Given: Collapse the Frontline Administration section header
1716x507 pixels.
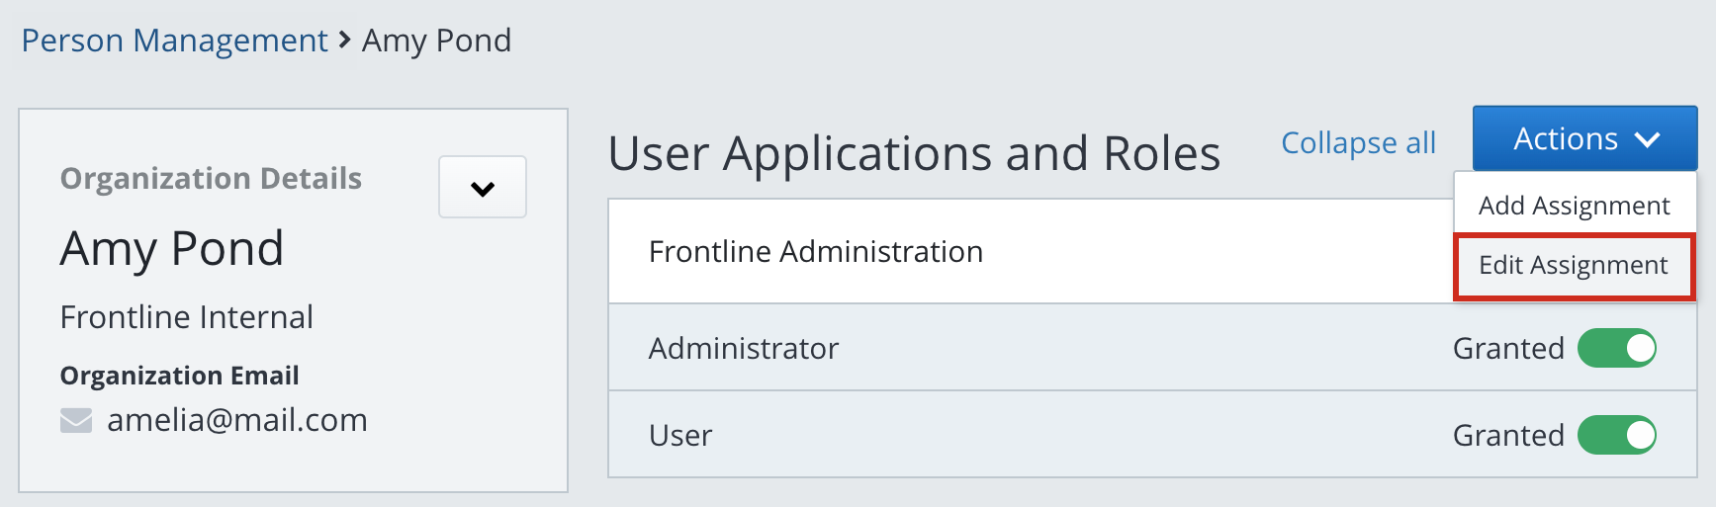Looking at the screenshot, I should (815, 252).
